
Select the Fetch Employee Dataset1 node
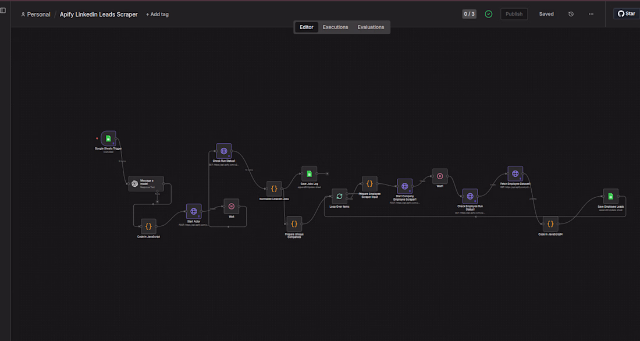pyautogui.click(x=515, y=173)
